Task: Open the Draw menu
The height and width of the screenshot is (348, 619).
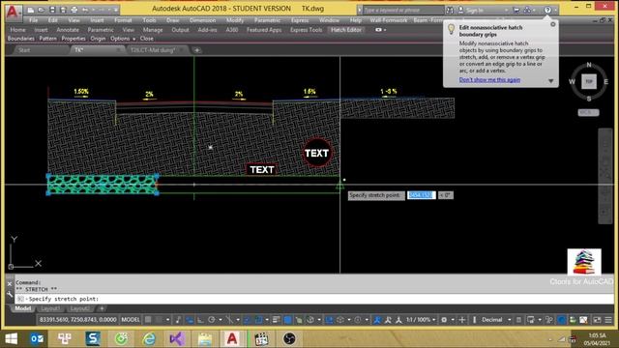Action: point(172,20)
